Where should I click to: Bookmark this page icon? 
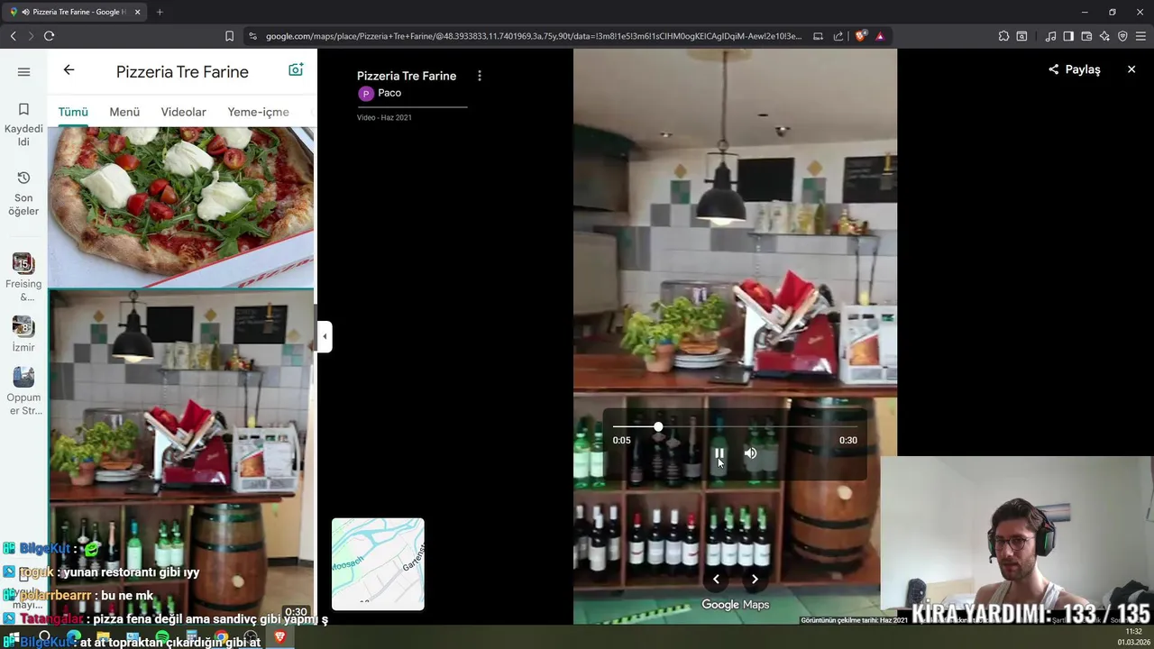(x=229, y=36)
